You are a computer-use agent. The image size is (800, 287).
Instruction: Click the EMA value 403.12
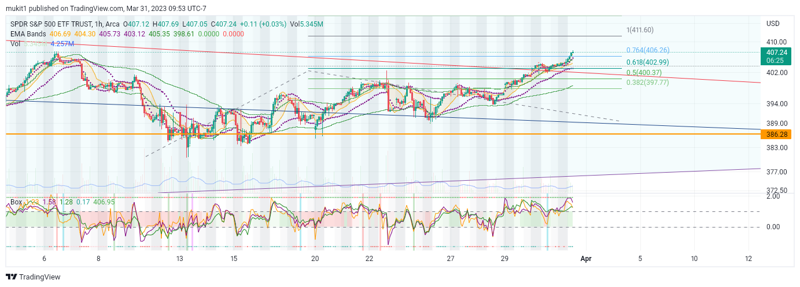(x=135, y=34)
